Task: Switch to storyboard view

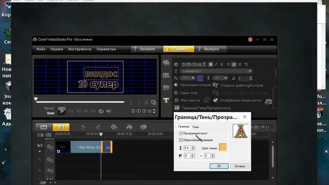Action: click(x=44, y=127)
